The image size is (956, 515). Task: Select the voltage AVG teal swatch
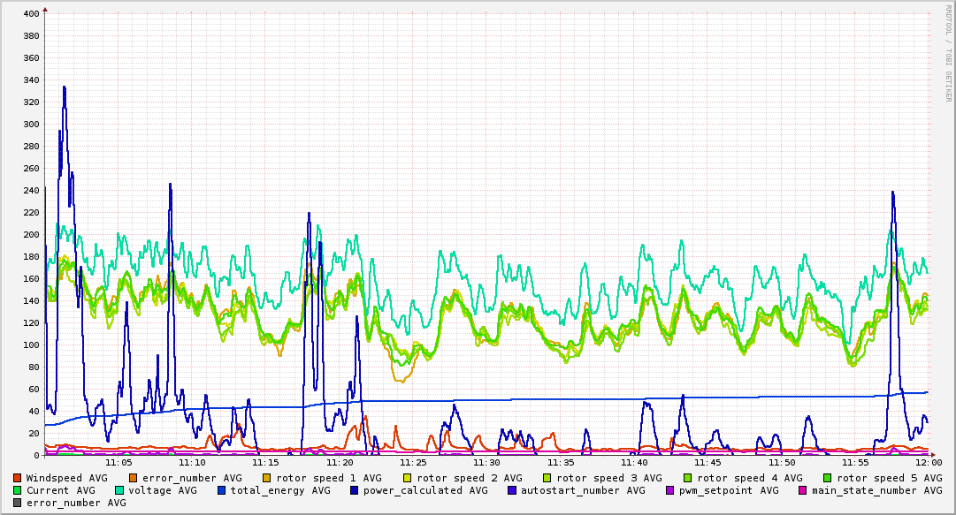[x=119, y=490]
